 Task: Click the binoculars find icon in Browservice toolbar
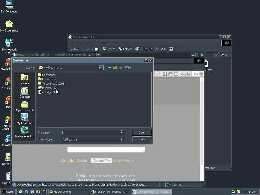(x=170, y=73)
